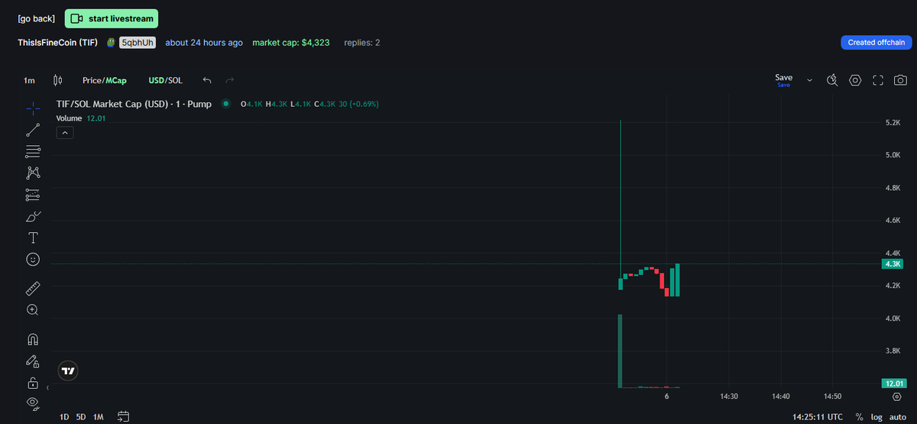Select the ruler measure tool
Viewport: 917px width, 424px height.
point(33,288)
